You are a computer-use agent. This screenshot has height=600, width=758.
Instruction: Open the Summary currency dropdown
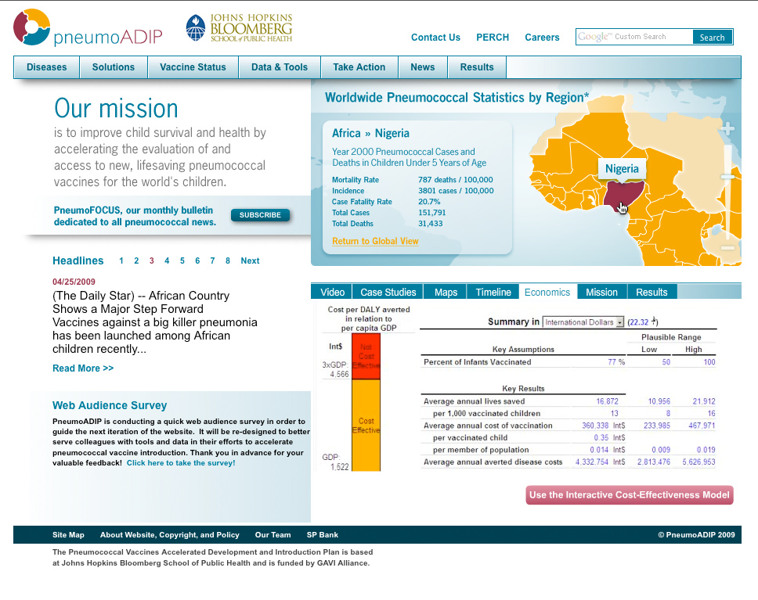tap(583, 322)
